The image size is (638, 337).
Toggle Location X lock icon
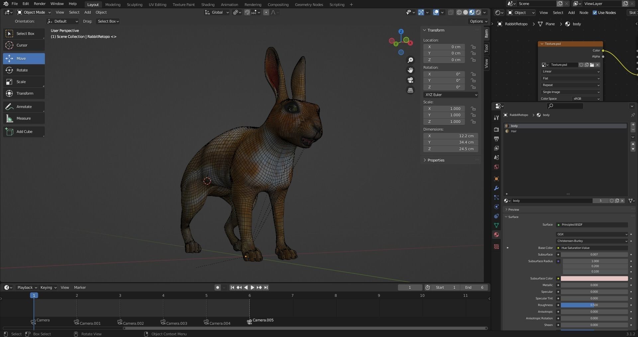tap(473, 47)
